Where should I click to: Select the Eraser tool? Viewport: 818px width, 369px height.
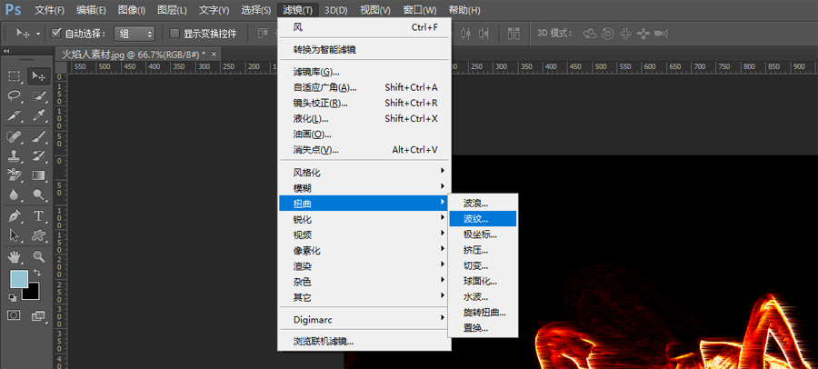point(14,175)
